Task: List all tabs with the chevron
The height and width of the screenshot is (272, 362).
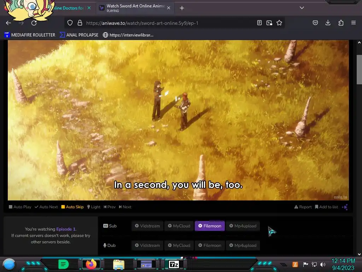Action: 302,8
